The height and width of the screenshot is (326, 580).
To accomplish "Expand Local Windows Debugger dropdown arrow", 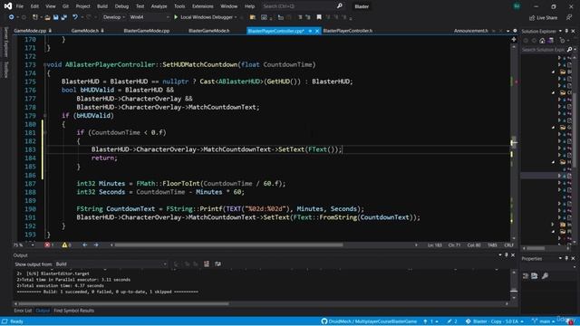I will pos(236,17).
